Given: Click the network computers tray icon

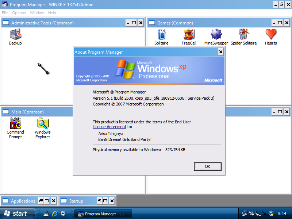Looking at the screenshot, I should 245,214.
